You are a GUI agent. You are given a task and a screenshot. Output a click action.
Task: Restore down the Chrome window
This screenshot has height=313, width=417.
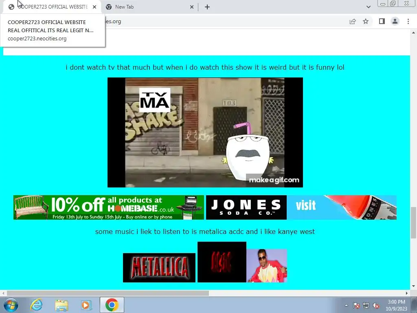393,3
